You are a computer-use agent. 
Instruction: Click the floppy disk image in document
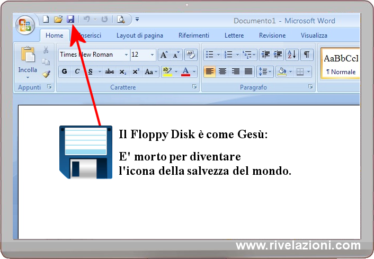click(x=86, y=152)
